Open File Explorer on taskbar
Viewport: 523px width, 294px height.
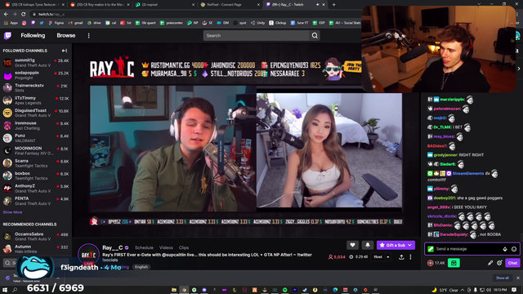pyautogui.click(x=174, y=290)
